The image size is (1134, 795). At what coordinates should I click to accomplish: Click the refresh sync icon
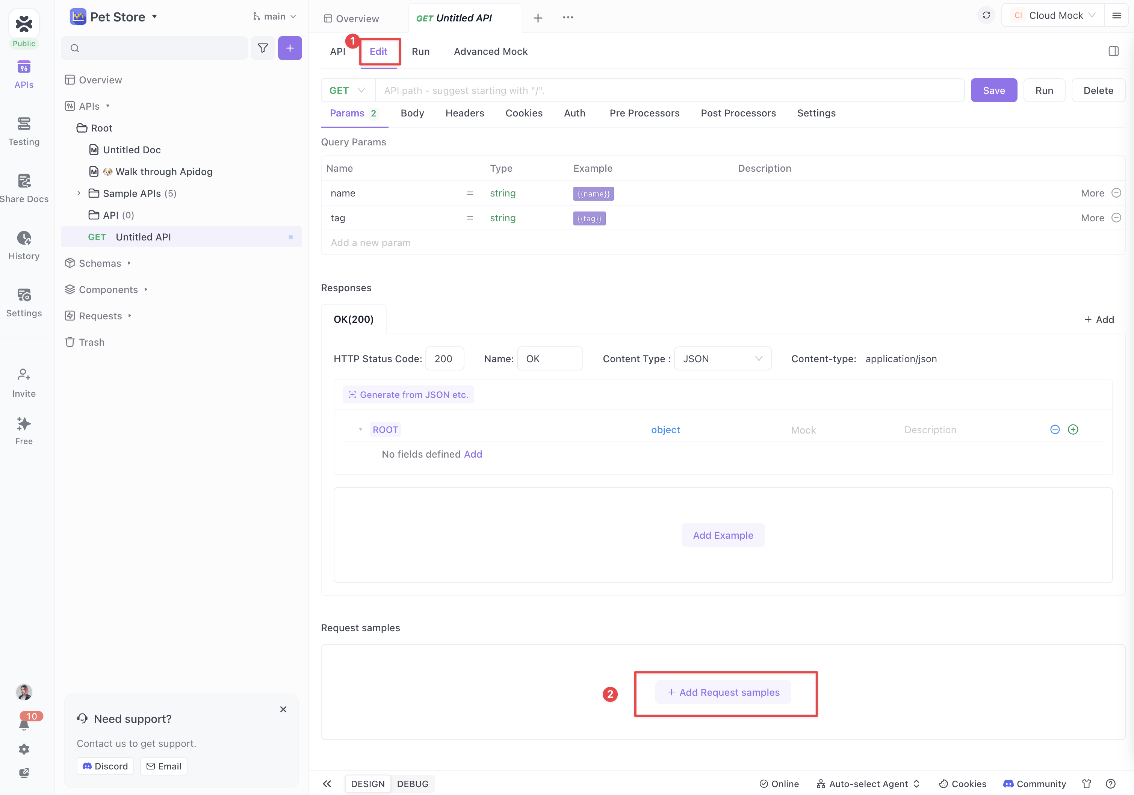tap(986, 15)
